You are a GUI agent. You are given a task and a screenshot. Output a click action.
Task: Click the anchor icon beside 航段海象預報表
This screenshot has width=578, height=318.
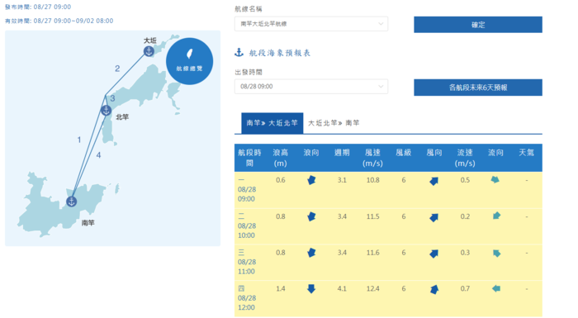pyautogui.click(x=239, y=52)
